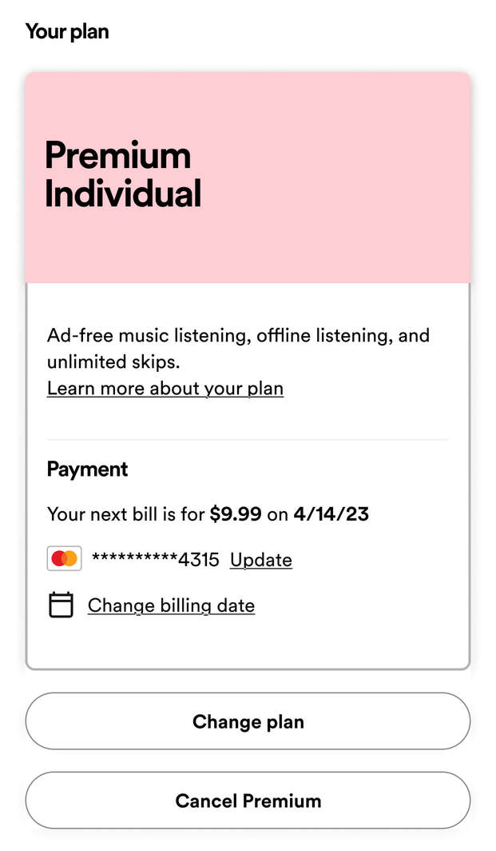
Task: Click the Payment section heading
Action: click(87, 469)
